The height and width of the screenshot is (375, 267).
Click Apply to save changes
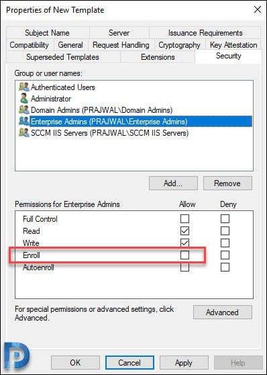coord(184,363)
